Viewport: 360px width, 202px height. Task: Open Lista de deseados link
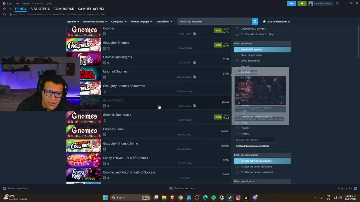pyautogui.click(x=276, y=22)
